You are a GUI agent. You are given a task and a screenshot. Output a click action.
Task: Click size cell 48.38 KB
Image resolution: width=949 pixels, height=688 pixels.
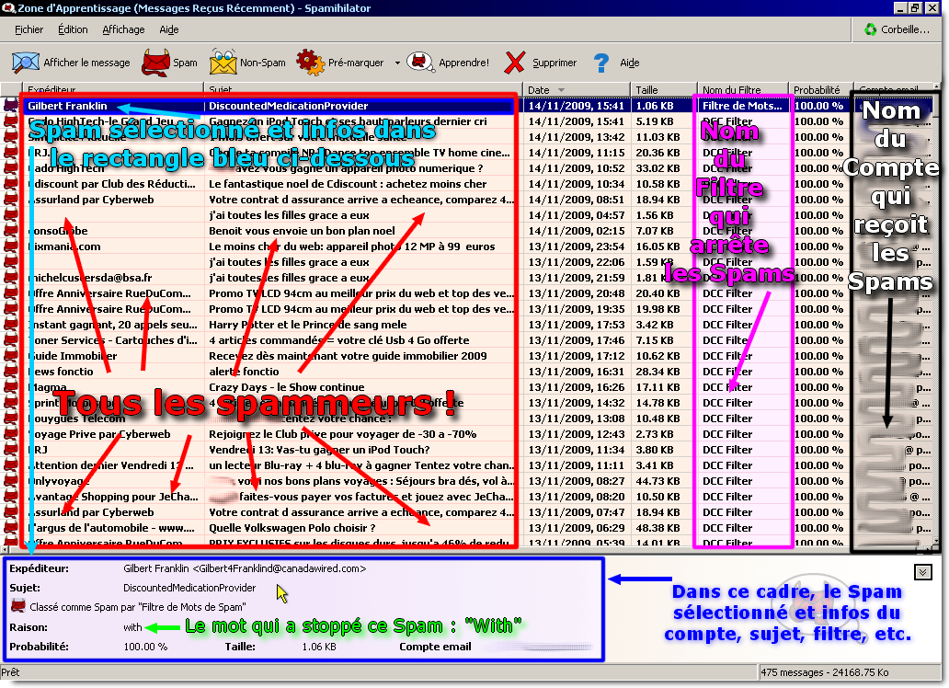click(x=657, y=528)
